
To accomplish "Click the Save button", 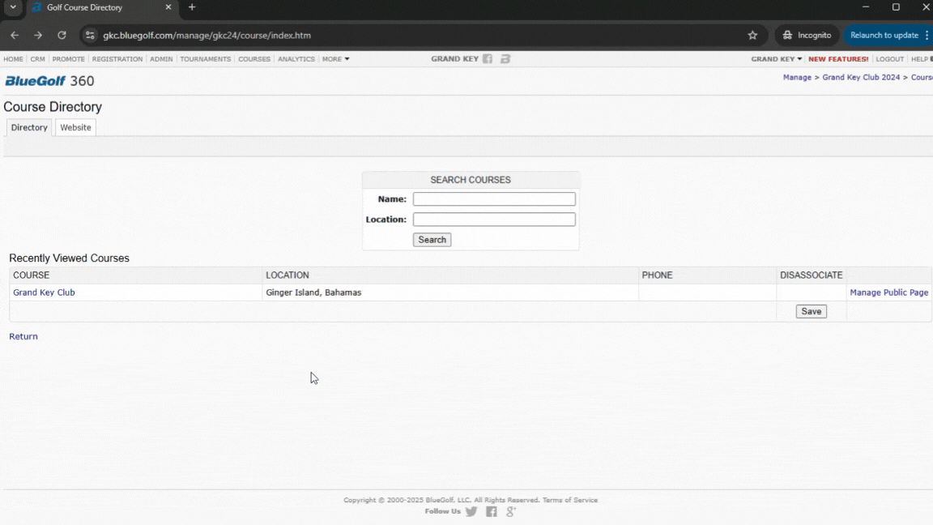I will coord(811,311).
